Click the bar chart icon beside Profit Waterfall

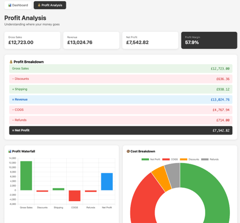[x=10, y=151]
